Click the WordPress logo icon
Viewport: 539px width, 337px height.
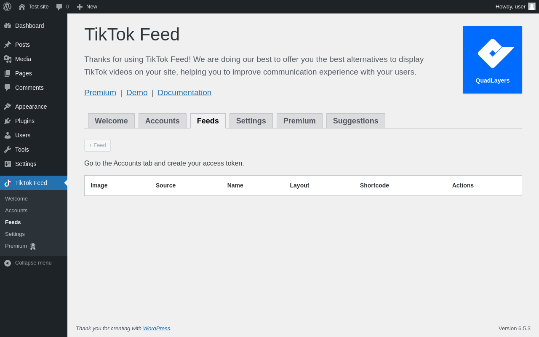point(7,7)
